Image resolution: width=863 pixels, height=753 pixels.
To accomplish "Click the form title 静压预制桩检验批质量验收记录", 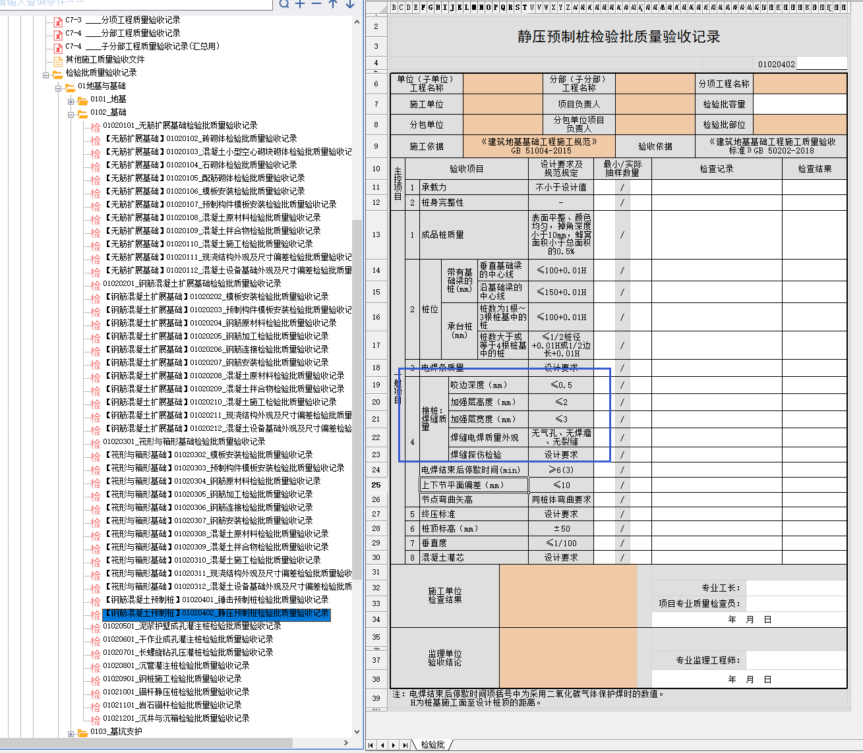I will pos(618,37).
